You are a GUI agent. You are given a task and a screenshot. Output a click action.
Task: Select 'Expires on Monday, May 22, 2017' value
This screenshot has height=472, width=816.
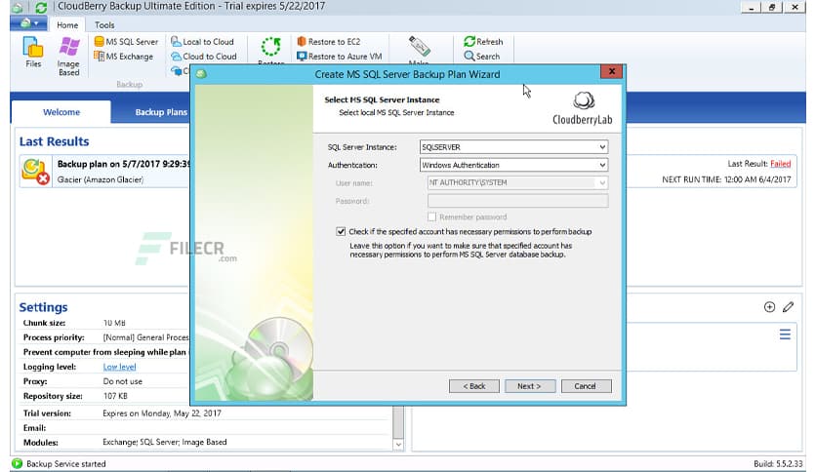click(162, 413)
